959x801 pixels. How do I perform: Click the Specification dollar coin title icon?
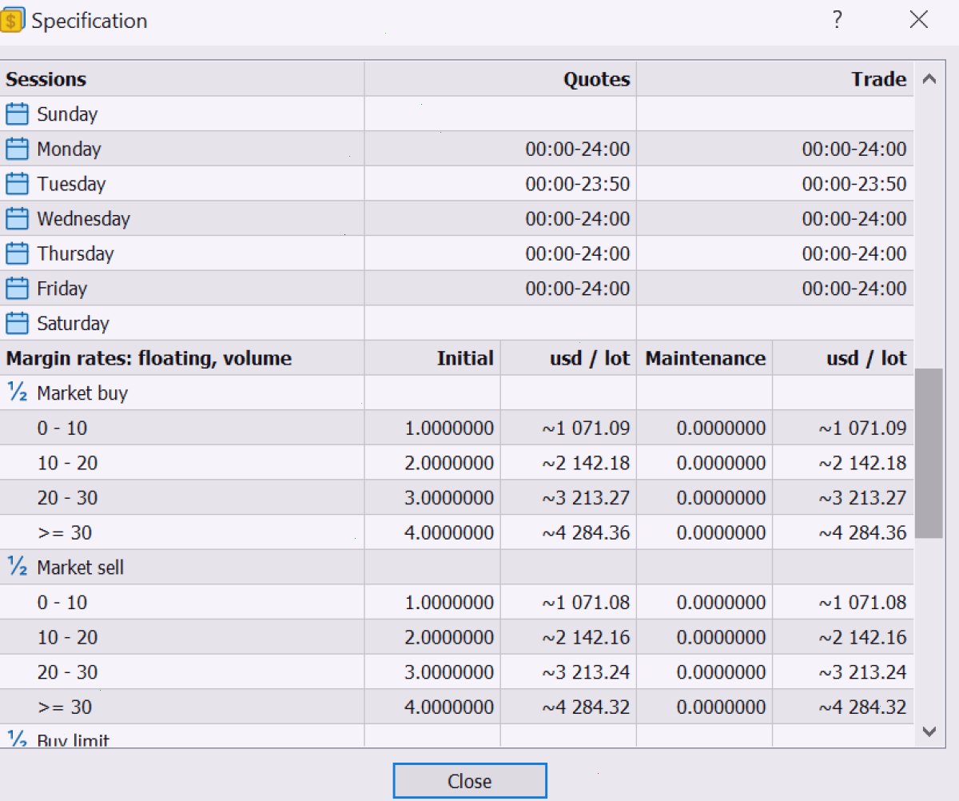[x=12, y=20]
